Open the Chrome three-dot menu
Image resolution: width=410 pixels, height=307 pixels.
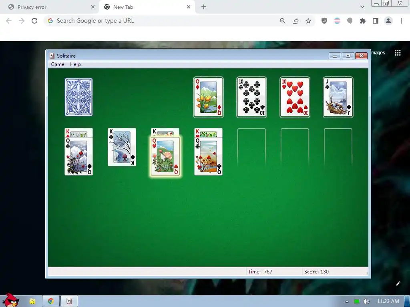(401, 21)
